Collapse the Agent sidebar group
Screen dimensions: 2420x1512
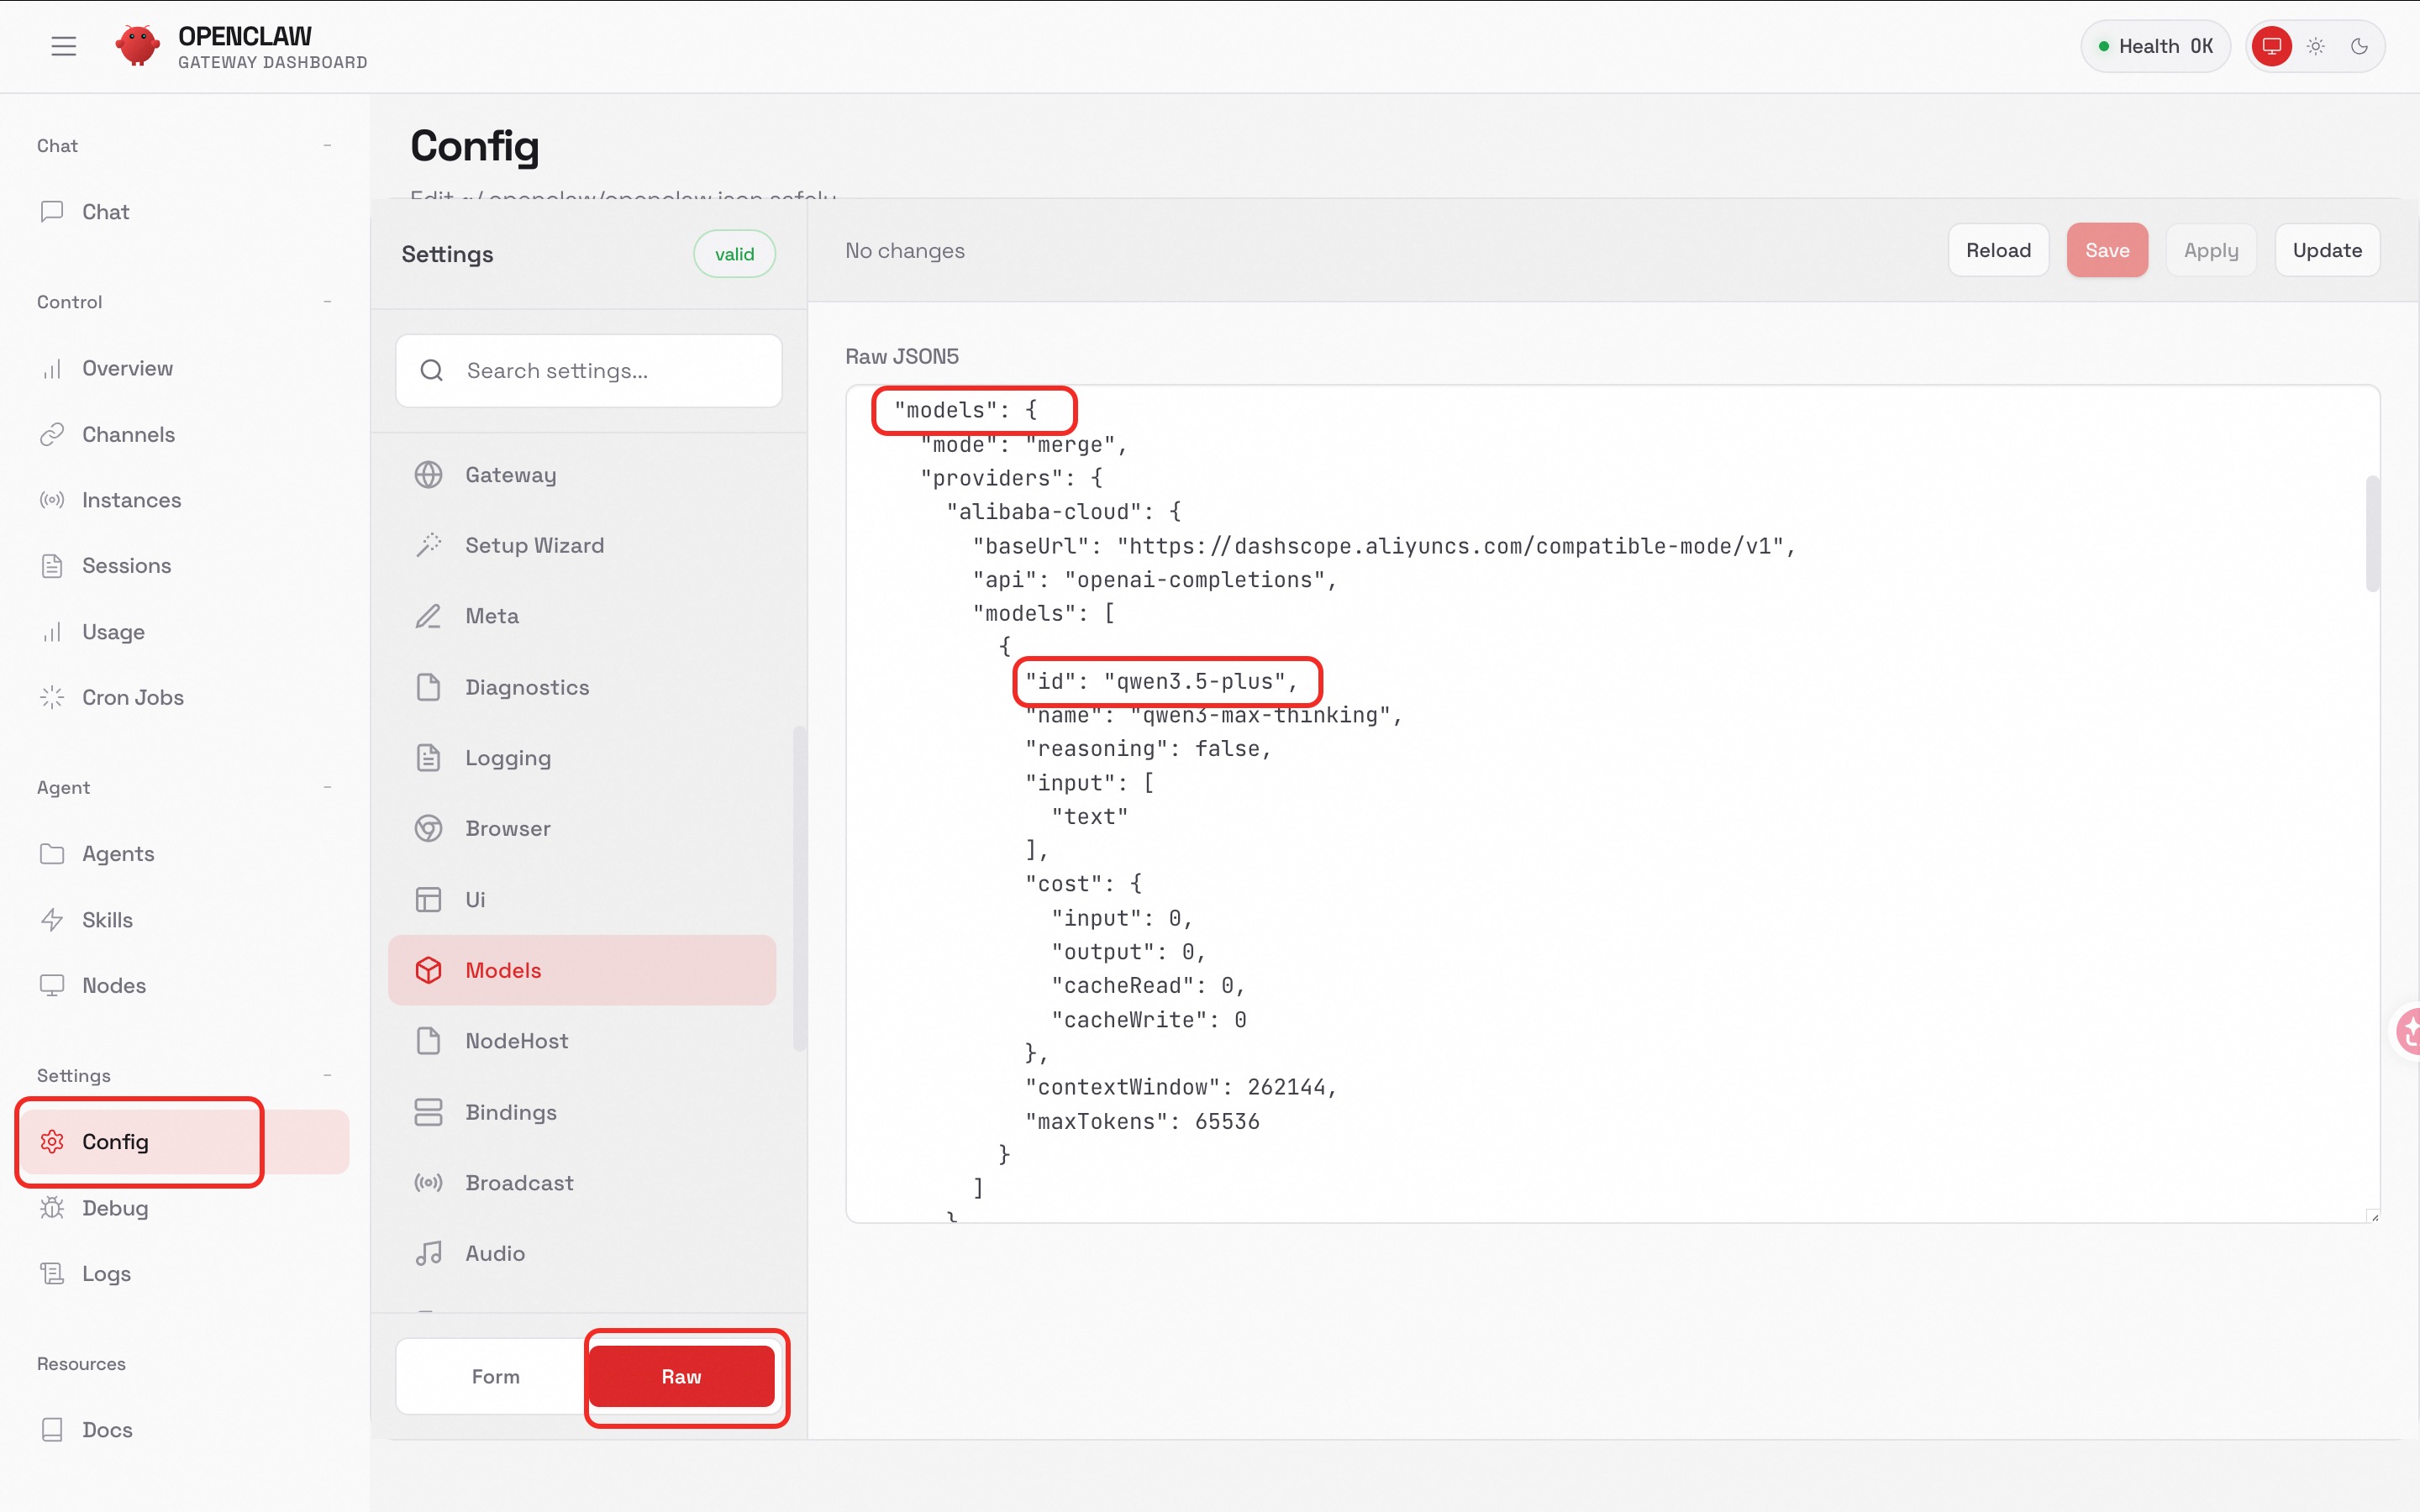click(327, 788)
